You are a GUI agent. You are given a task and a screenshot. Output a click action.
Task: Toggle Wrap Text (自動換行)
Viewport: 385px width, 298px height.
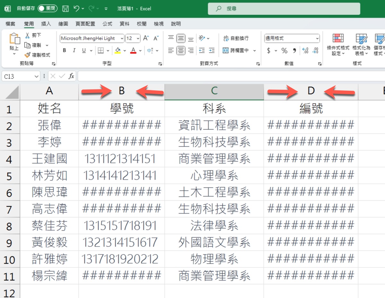pyautogui.click(x=236, y=38)
